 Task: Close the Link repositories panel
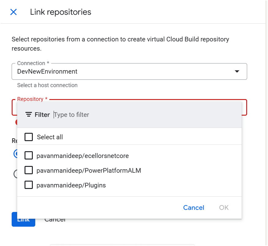pyautogui.click(x=13, y=12)
